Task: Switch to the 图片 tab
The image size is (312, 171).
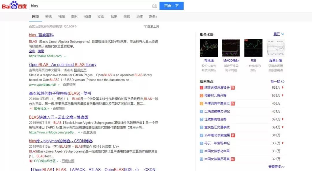Action: (75, 17)
